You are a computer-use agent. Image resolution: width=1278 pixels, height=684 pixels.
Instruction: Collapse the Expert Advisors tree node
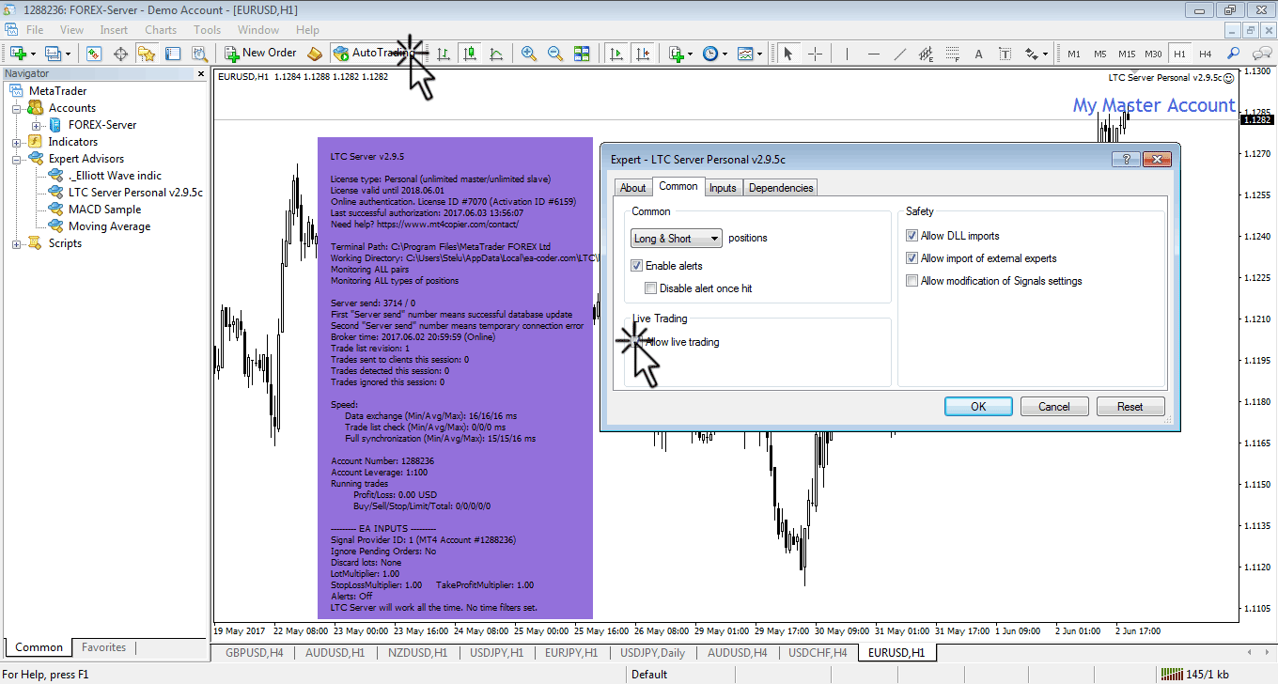click(16, 159)
